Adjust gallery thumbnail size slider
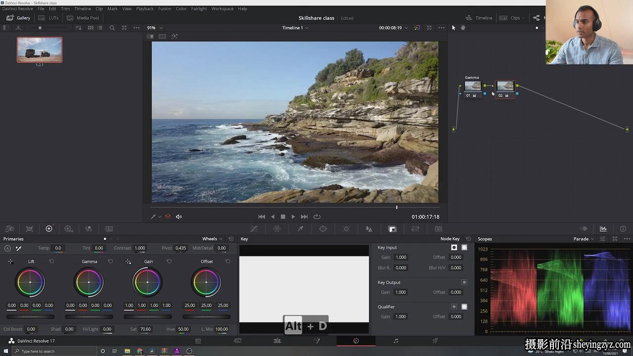 [x=40, y=28]
